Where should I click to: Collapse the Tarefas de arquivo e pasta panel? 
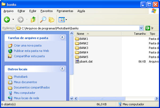[x=62, y=37]
